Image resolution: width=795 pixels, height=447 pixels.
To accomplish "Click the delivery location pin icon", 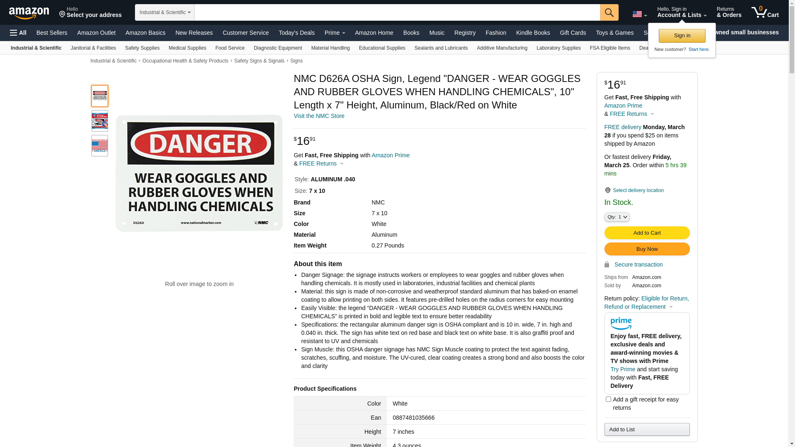I will (x=607, y=190).
